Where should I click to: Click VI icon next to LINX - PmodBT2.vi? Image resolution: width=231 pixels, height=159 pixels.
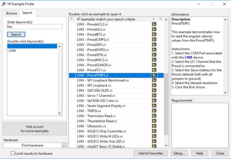(x=154, y=34)
